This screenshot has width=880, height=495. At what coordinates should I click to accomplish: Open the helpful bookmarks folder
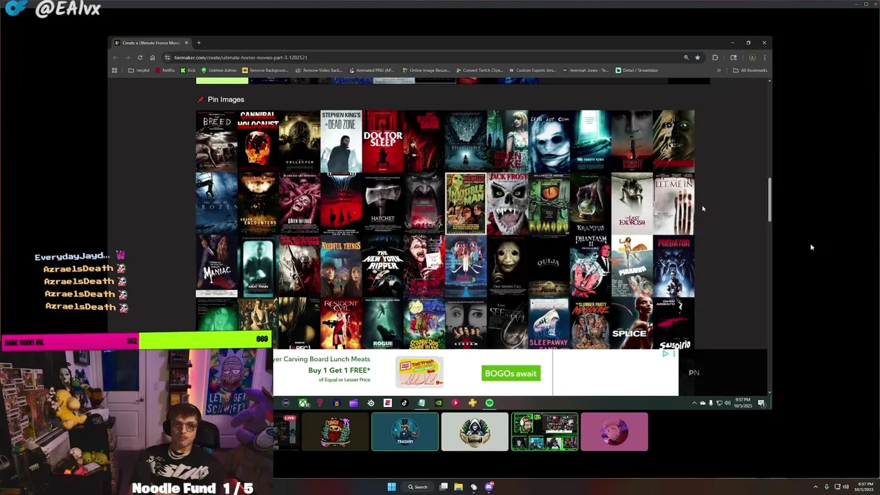click(x=139, y=70)
